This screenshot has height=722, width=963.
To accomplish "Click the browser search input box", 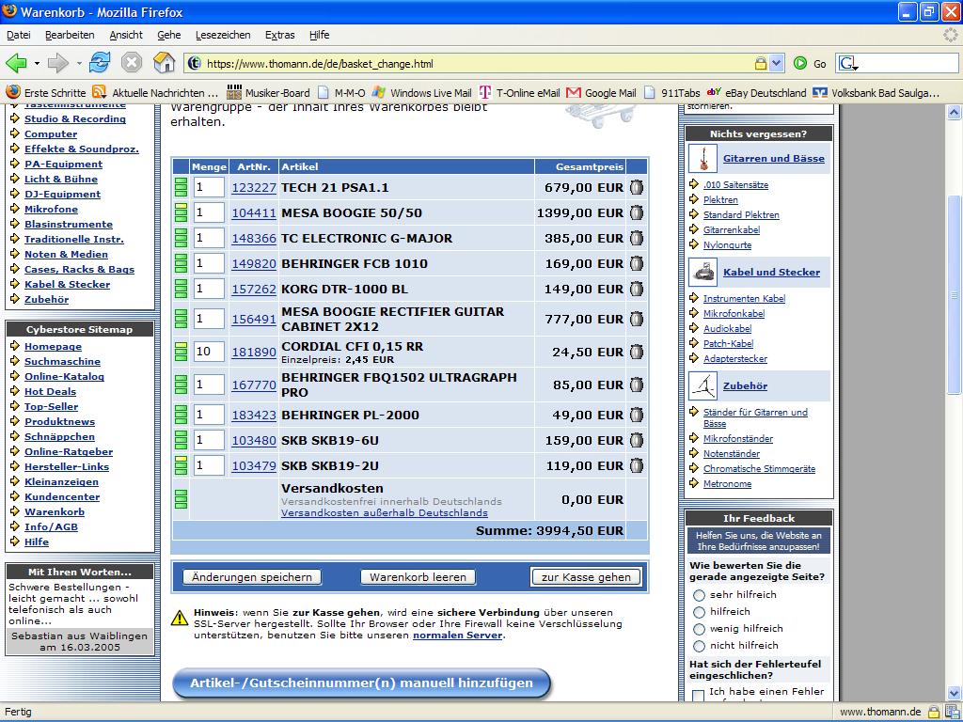I will pyautogui.click(x=908, y=63).
